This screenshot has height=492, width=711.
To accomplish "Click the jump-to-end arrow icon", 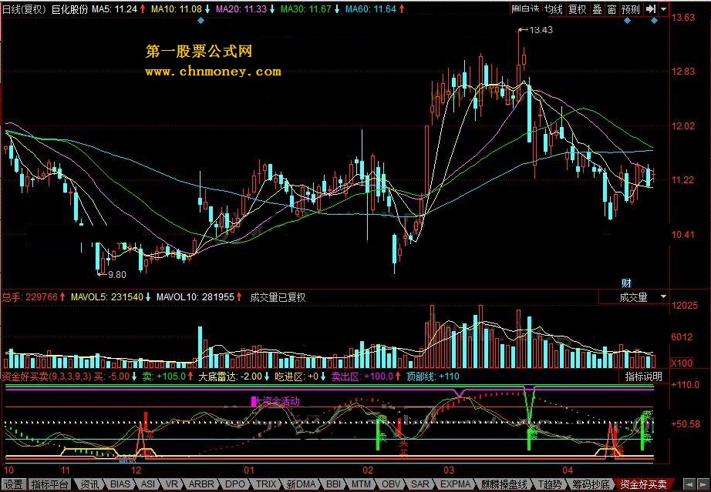I will pos(651,8).
